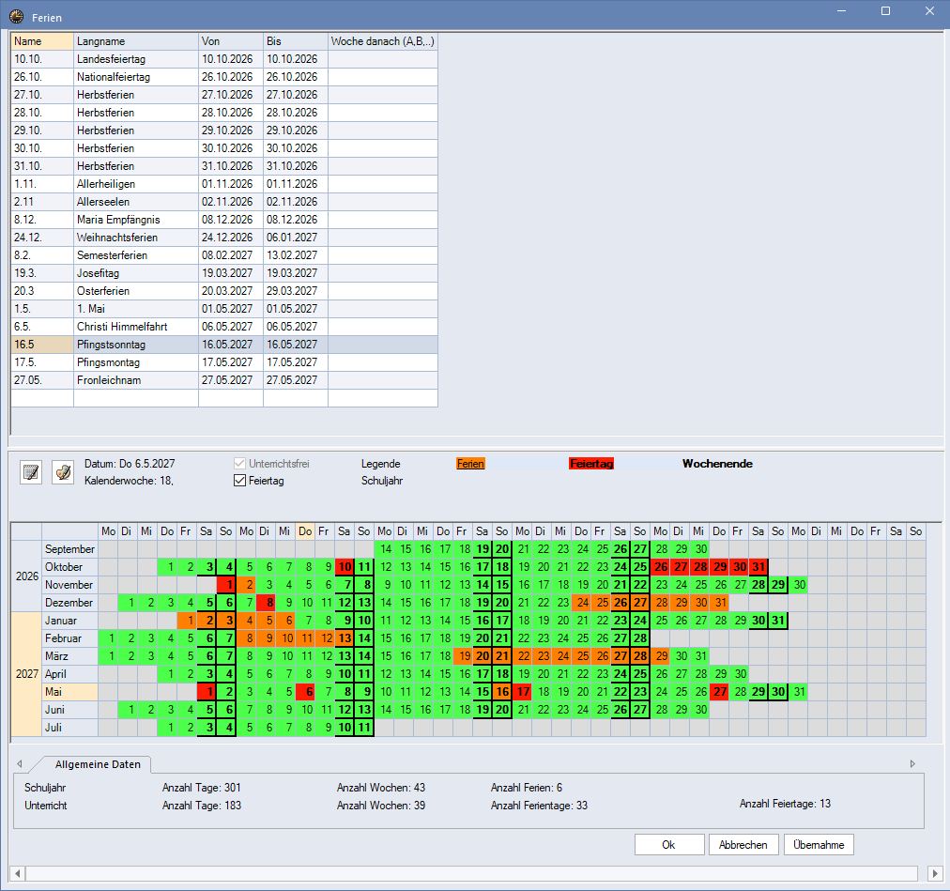Click the Bis cell 06.01.2027
Image resolution: width=950 pixels, height=891 pixels.
295,238
